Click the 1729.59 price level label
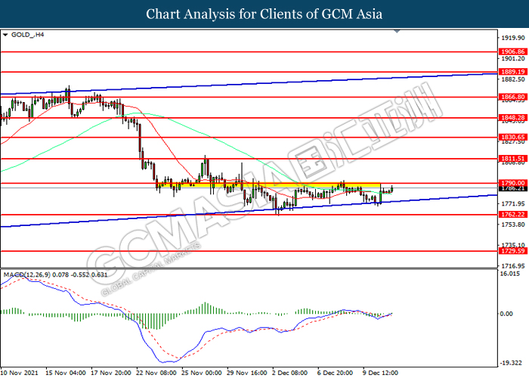Screen dimensions: 529x378 (512, 251)
